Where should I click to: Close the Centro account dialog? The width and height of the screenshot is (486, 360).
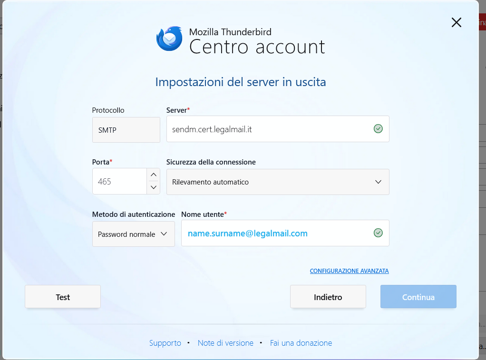(456, 22)
